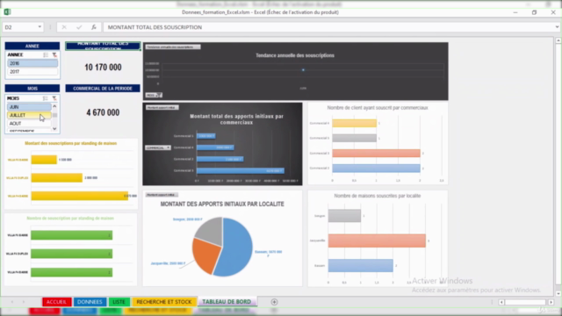Screen dimensions: 562x316
Task: Select the MONTANT TOTAL DES SOUSCRIPTION header cell
Action: coord(103,46)
